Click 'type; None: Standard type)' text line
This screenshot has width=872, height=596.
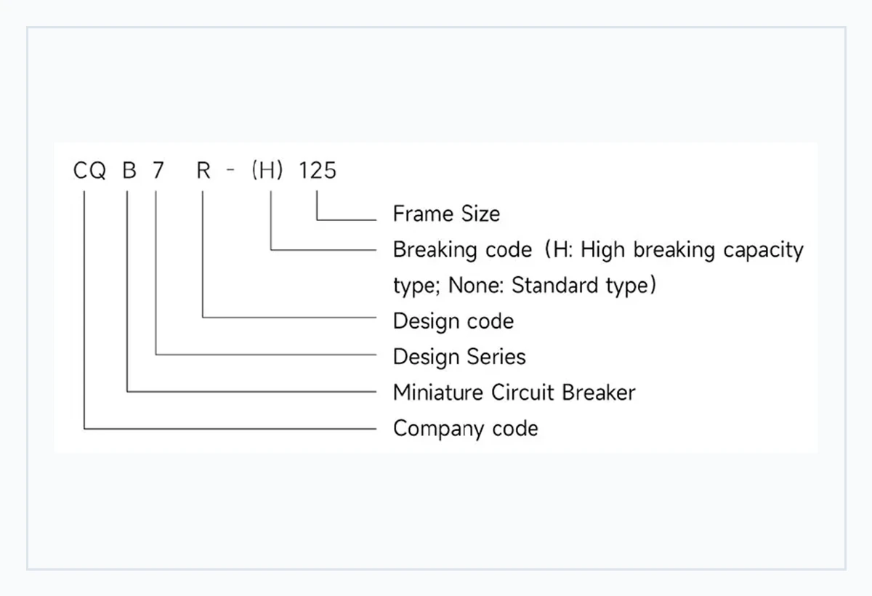[x=525, y=286]
